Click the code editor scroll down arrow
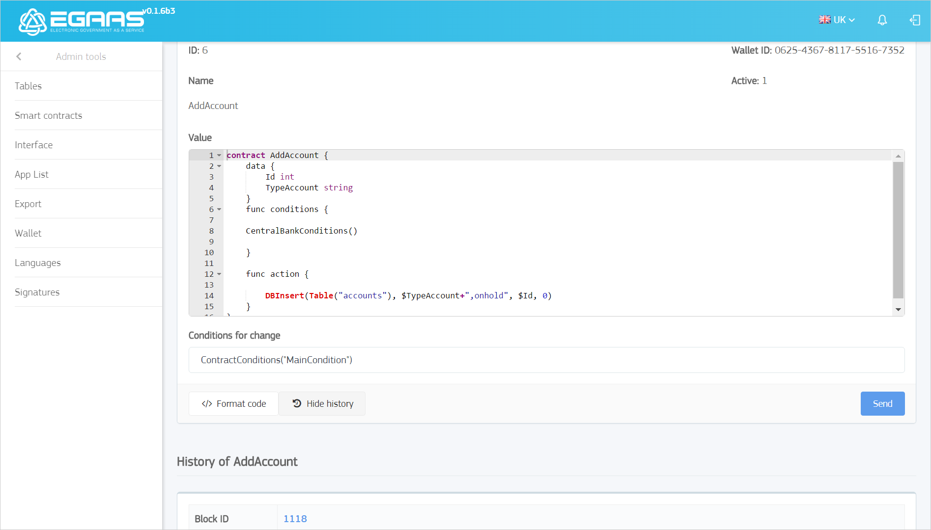Viewport: 931px width, 530px height. coord(898,310)
